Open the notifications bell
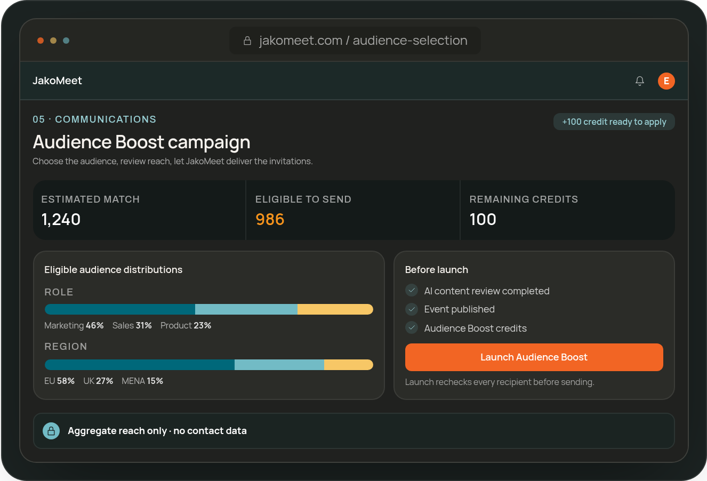This screenshot has width=707, height=481. tap(640, 81)
